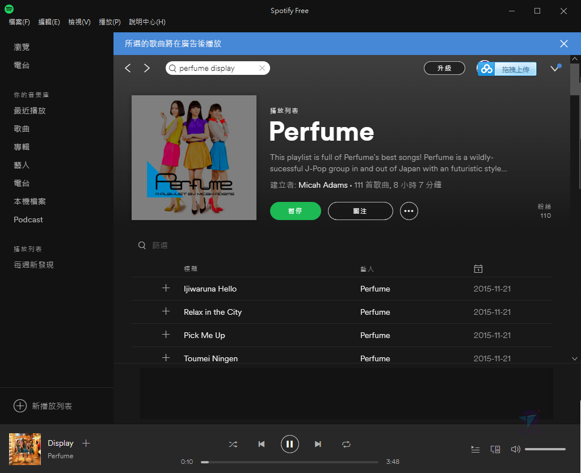Open the 說明中心(H) menu
The width and height of the screenshot is (581, 473).
pyautogui.click(x=147, y=22)
